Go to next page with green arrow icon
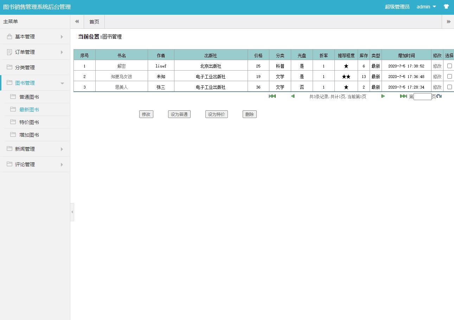Image resolution: width=454 pixels, height=320 pixels. pos(383,96)
